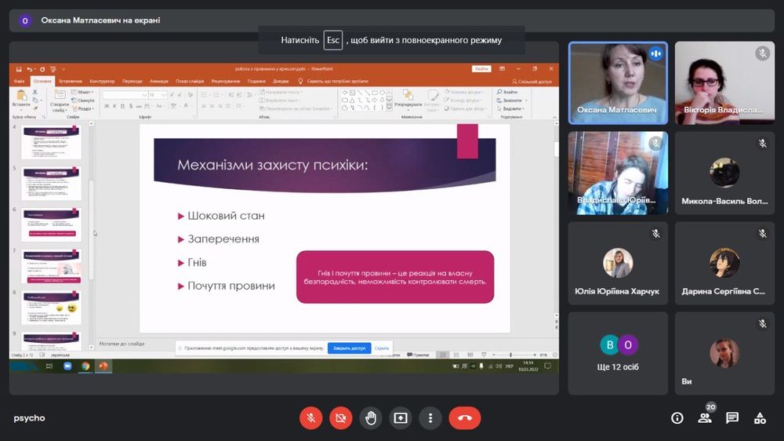Switch to slide sorter view icon
The width and height of the screenshot is (784, 441).
tap(456, 355)
